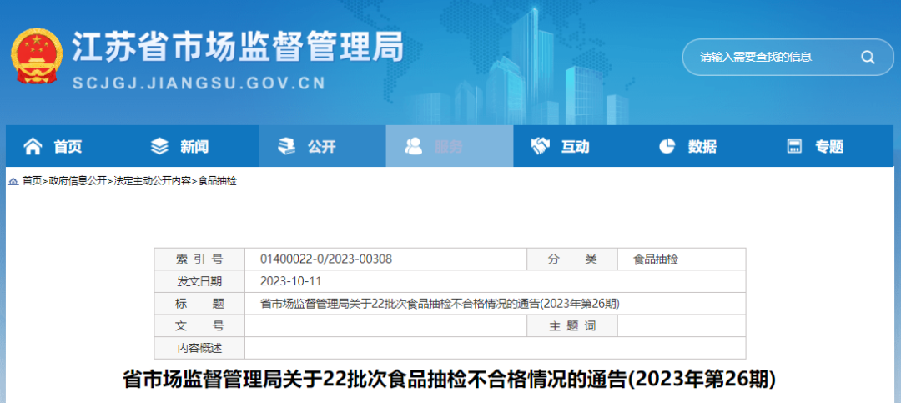The image size is (901, 403).
Task: Click the bold notice headline about 22批次食品
Action: click(x=450, y=380)
